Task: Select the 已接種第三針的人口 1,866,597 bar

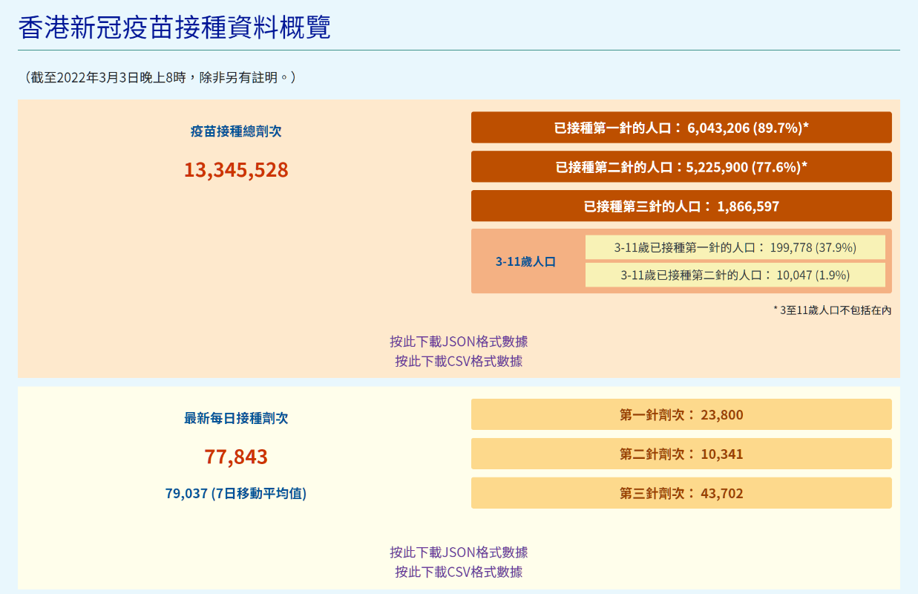Action: pyautogui.click(x=681, y=206)
